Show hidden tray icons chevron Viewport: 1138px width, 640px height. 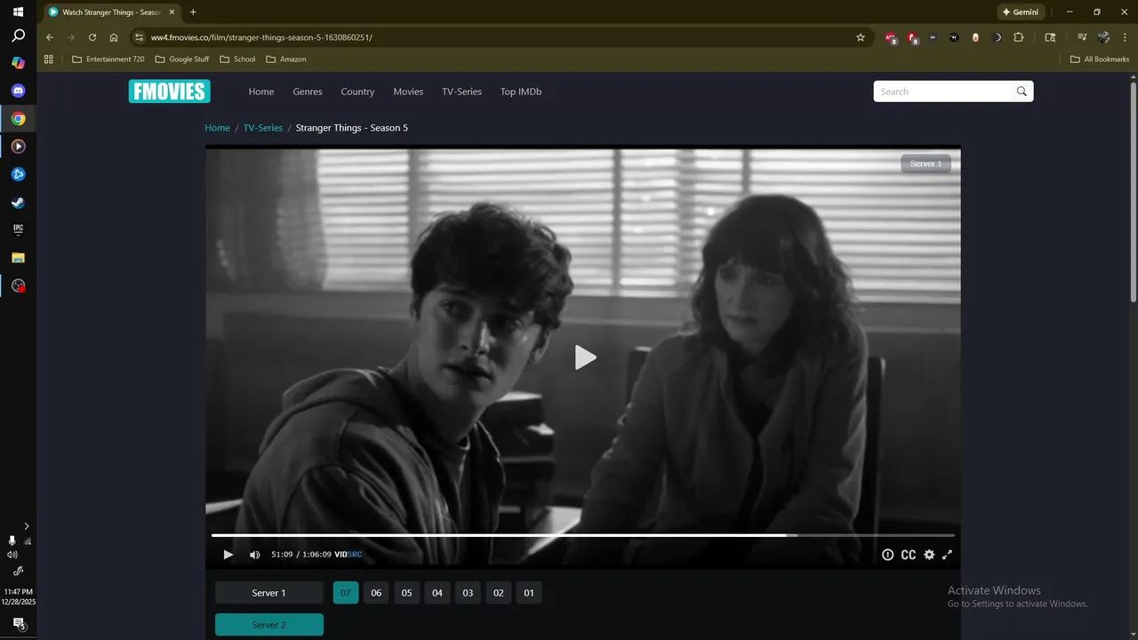click(27, 526)
